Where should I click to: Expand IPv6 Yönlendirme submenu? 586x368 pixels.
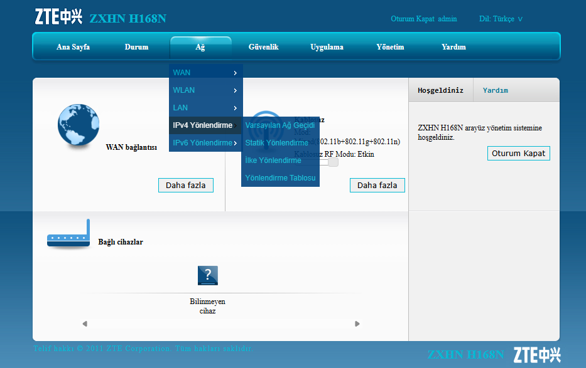(x=206, y=143)
